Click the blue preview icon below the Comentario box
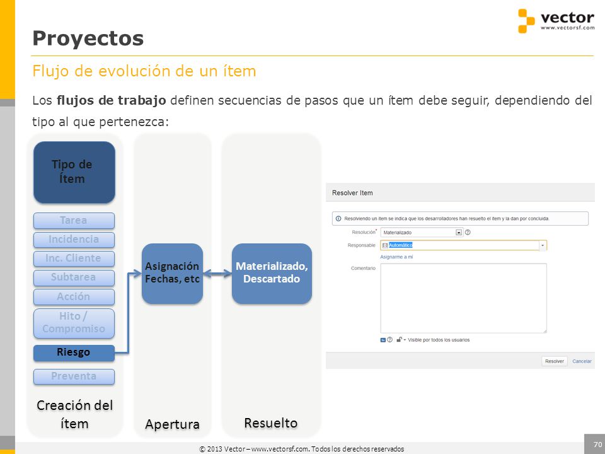The width and height of the screenshot is (605, 454). click(x=383, y=340)
